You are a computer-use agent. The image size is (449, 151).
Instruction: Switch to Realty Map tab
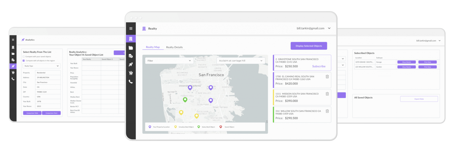pyautogui.click(x=153, y=47)
